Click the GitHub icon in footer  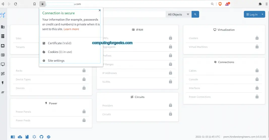point(41,137)
